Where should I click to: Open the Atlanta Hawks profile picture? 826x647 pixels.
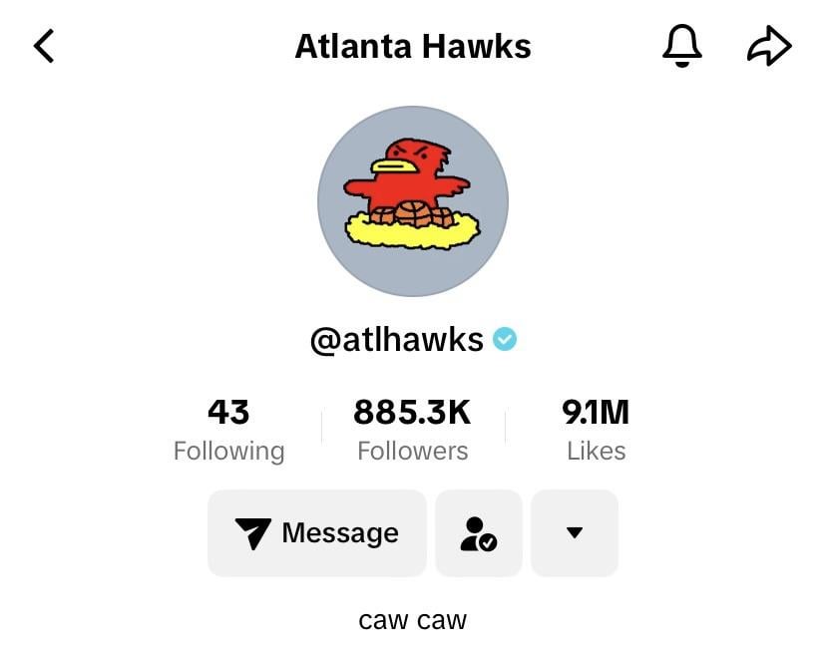(413, 201)
